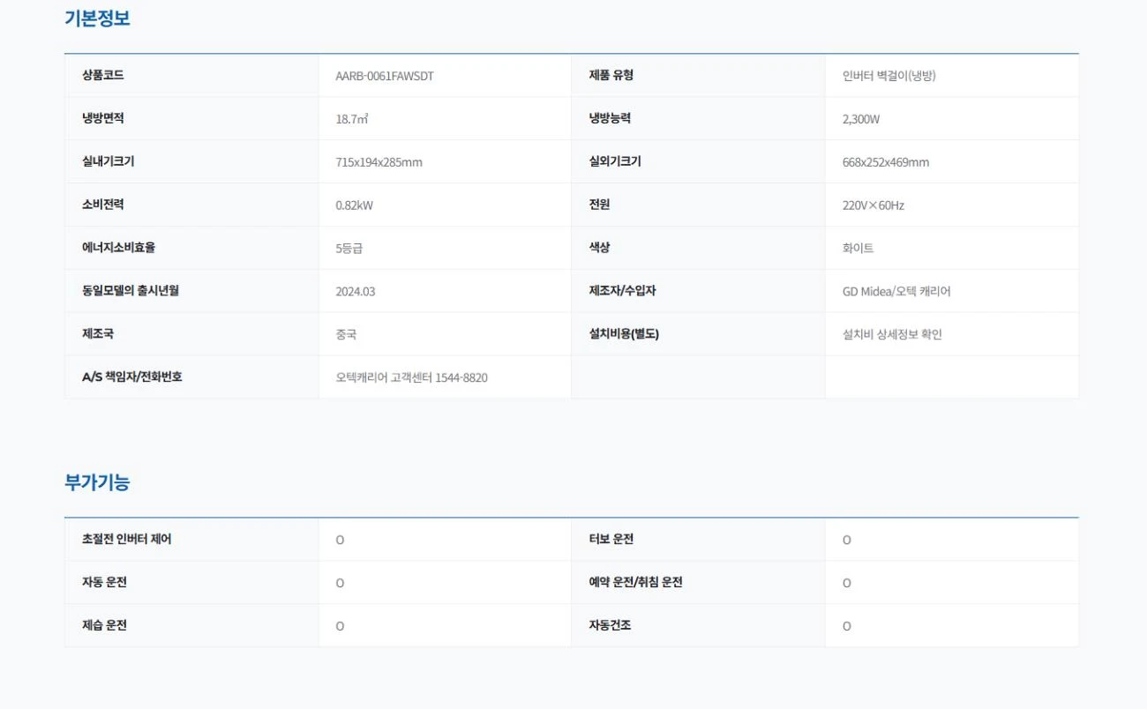Screen dimensions: 1147x709
Task: Select the '자동건조' feature label
Action: 611,625
